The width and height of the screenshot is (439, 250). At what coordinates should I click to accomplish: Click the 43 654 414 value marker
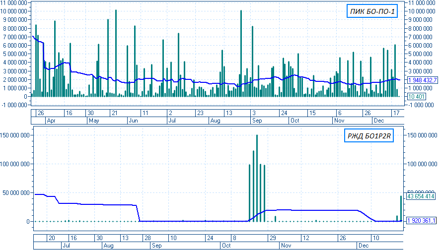pyautogui.click(x=421, y=196)
